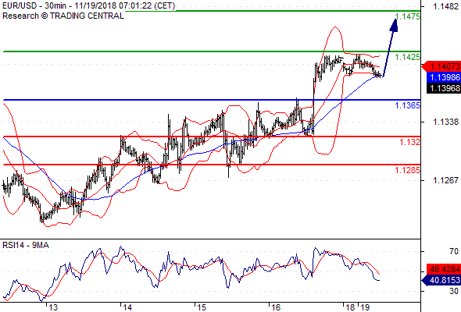This screenshot has height=312, width=461.
Task: Select the blue 1.1365 pivot label
Action: click(x=408, y=105)
